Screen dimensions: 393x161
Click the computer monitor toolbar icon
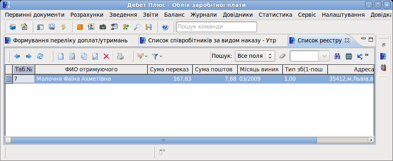[x=52, y=27]
